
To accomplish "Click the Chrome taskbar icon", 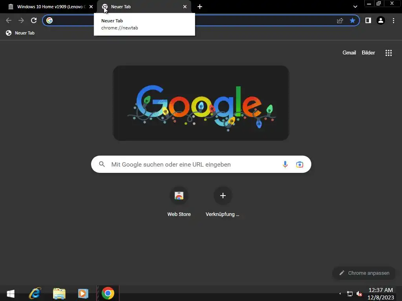I will pyautogui.click(x=108, y=293).
